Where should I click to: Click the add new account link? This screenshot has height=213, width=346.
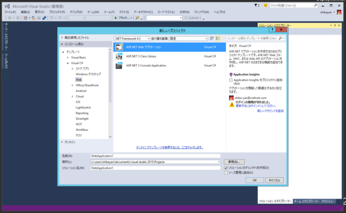[270, 111]
